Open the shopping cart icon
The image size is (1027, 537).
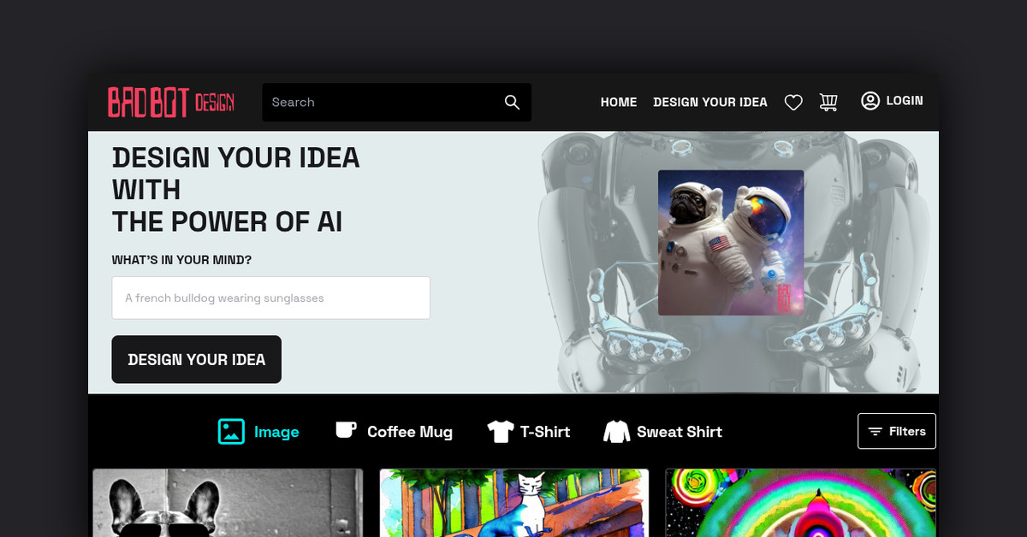click(x=828, y=102)
